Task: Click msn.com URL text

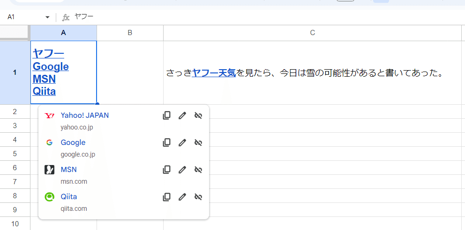Action: pos(74,181)
